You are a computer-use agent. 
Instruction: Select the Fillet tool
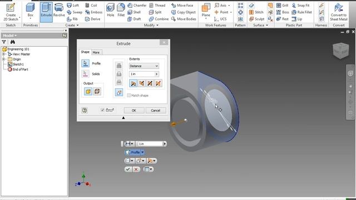(x=121, y=11)
